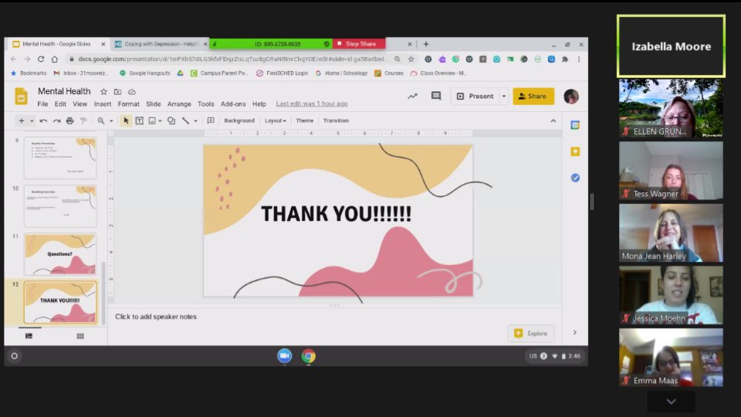Bookmark this page with star icon
Screen dimensions: 741x417
[411, 59]
